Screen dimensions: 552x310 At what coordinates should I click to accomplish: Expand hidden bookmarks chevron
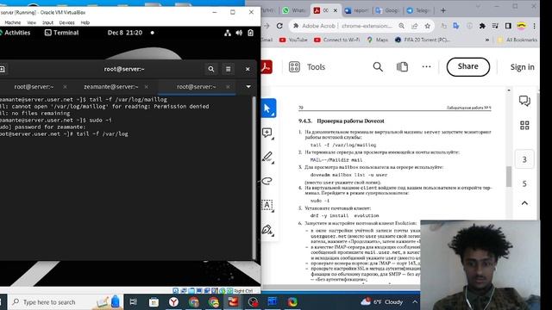tap(486, 40)
